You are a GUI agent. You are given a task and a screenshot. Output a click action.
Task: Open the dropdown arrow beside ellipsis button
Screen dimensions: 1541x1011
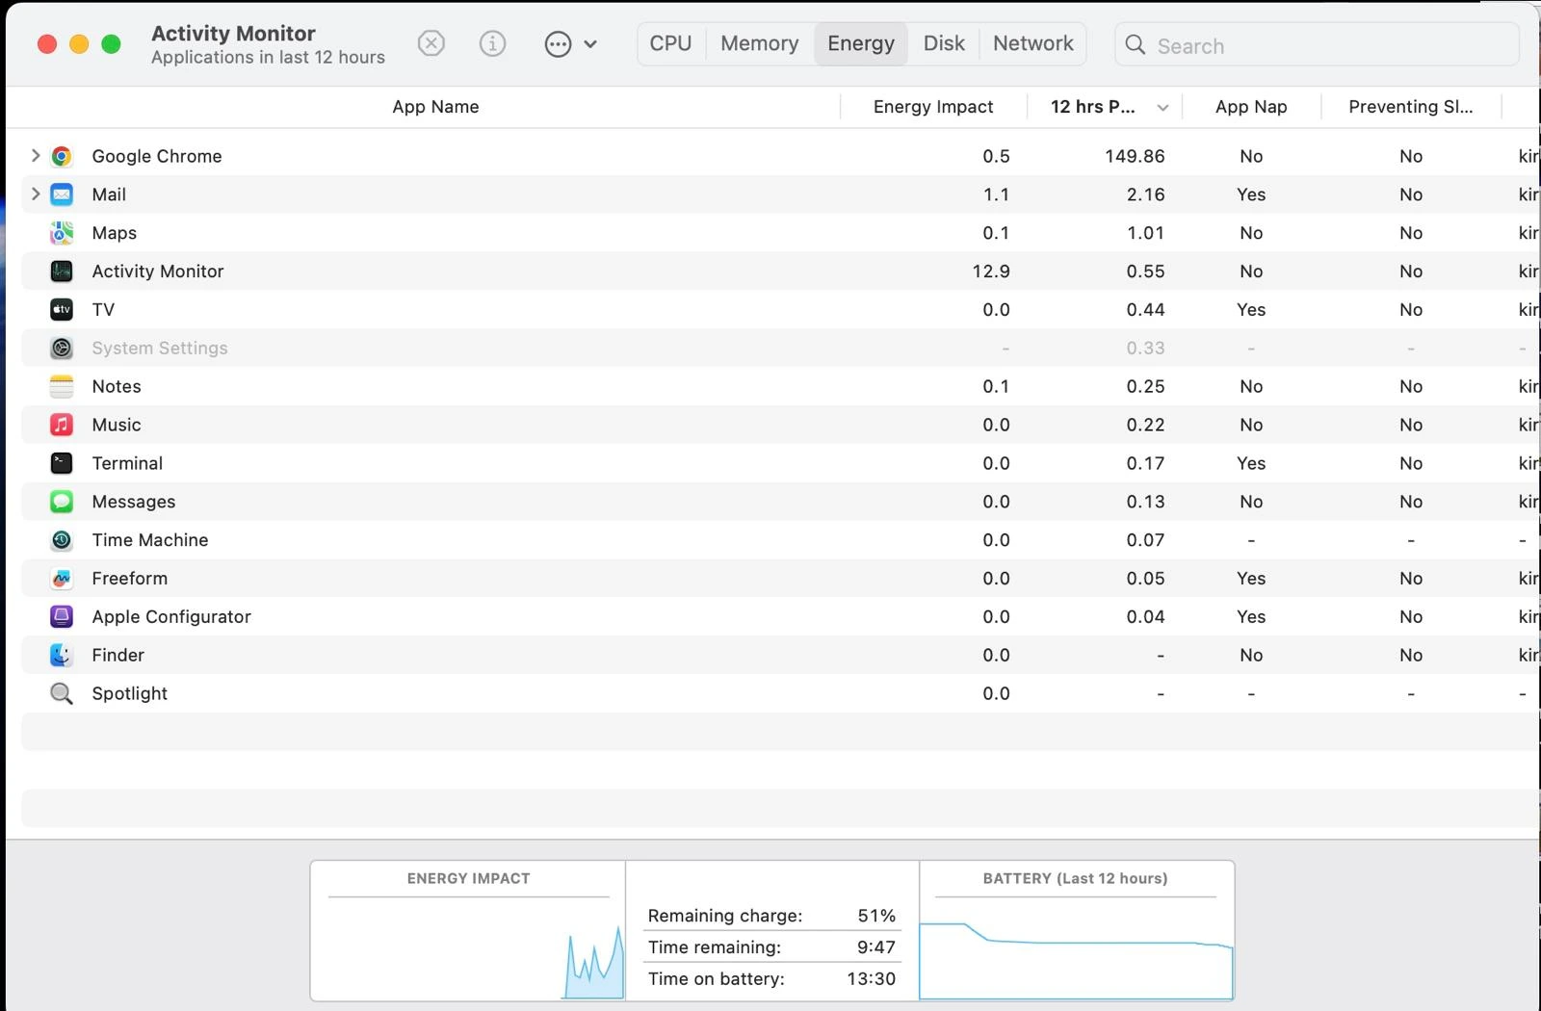point(590,44)
